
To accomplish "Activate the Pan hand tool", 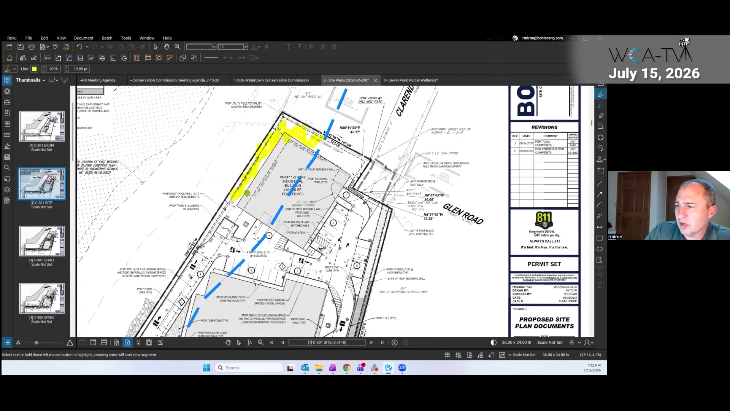I will point(167,46).
